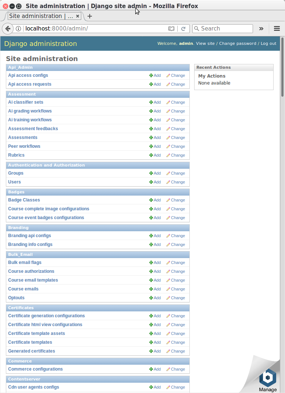Change Peer workflows entries

pos(176,146)
